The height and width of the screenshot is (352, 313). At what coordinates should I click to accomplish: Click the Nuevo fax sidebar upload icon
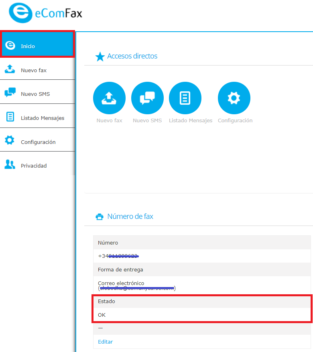tap(10, 69)
